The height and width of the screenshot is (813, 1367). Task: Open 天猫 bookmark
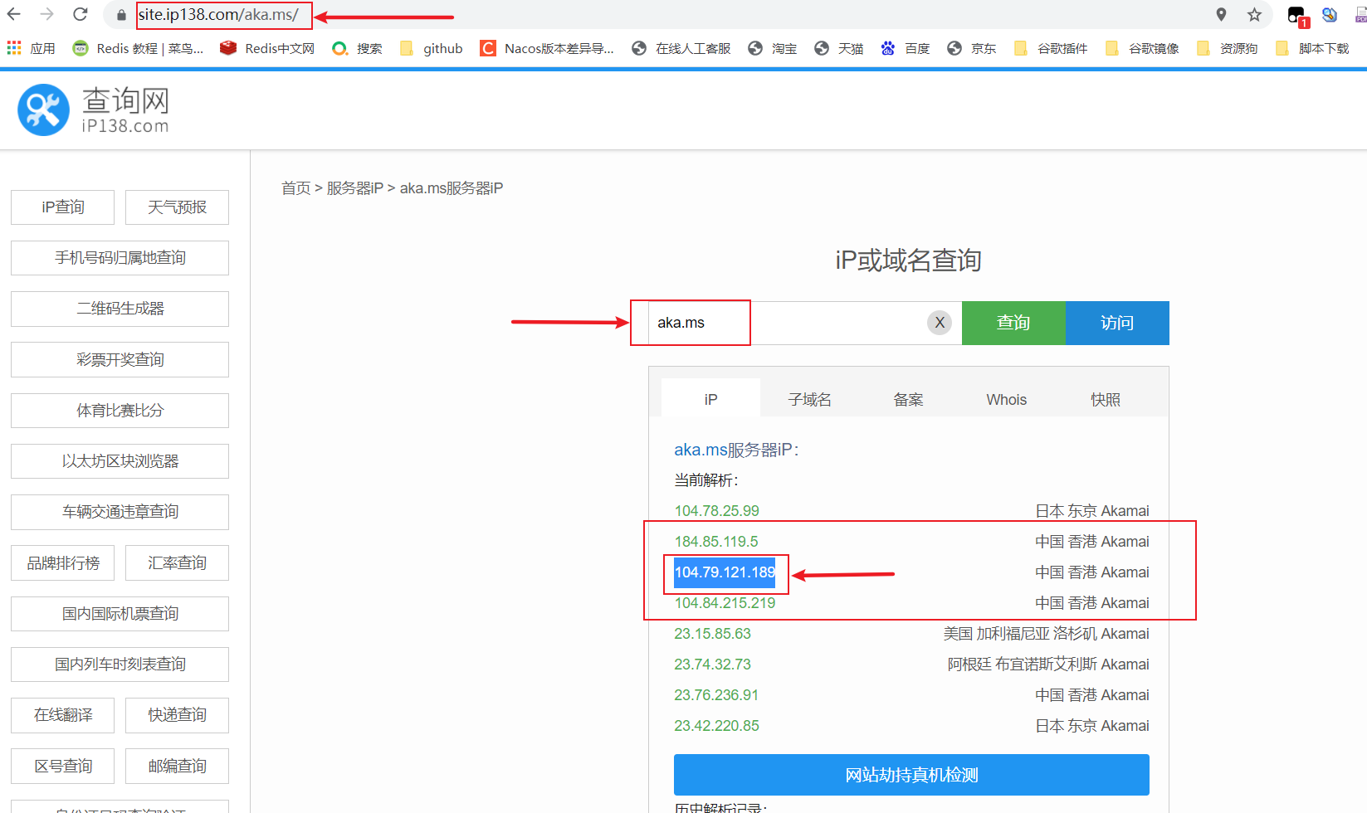[838, 48]
